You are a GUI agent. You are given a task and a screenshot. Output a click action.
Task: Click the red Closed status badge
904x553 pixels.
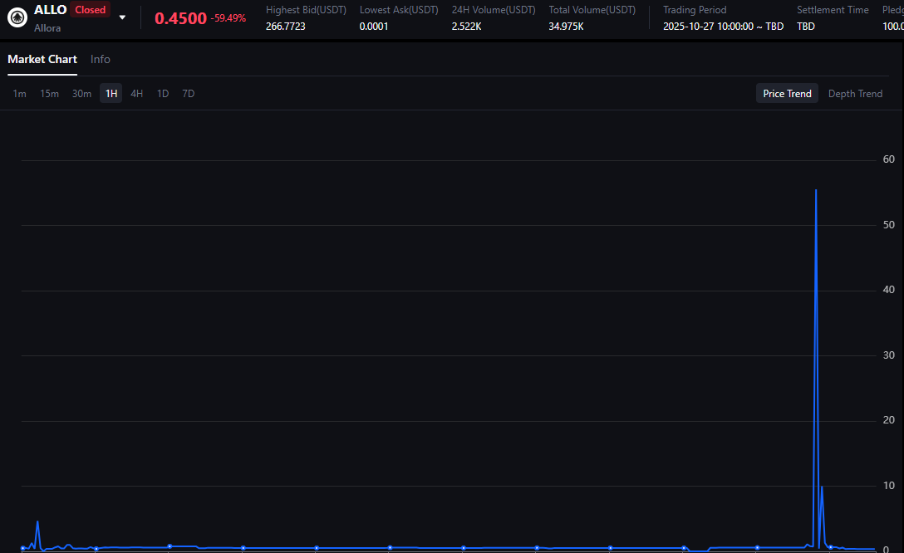click(90, 10)
